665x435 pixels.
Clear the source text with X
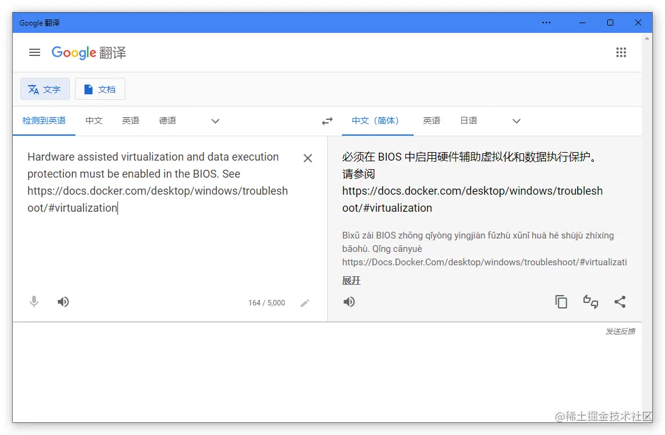point(308,158)
